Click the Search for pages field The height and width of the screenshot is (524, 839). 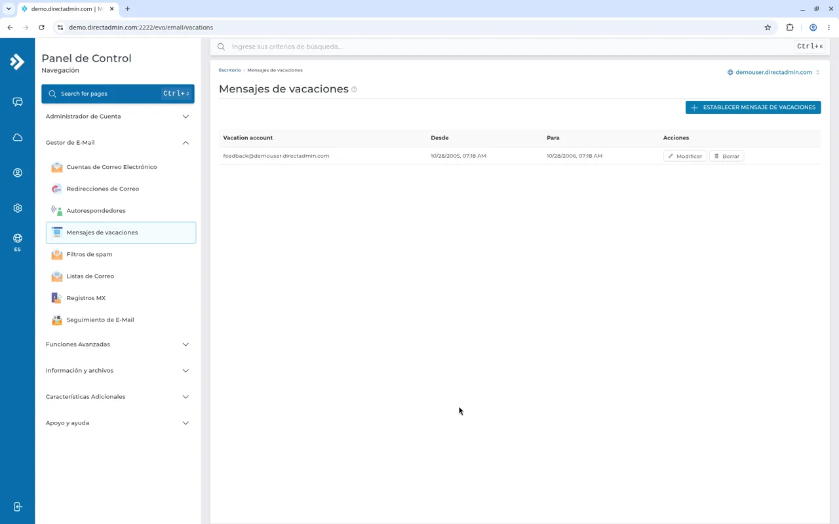(x=118, y=94)
